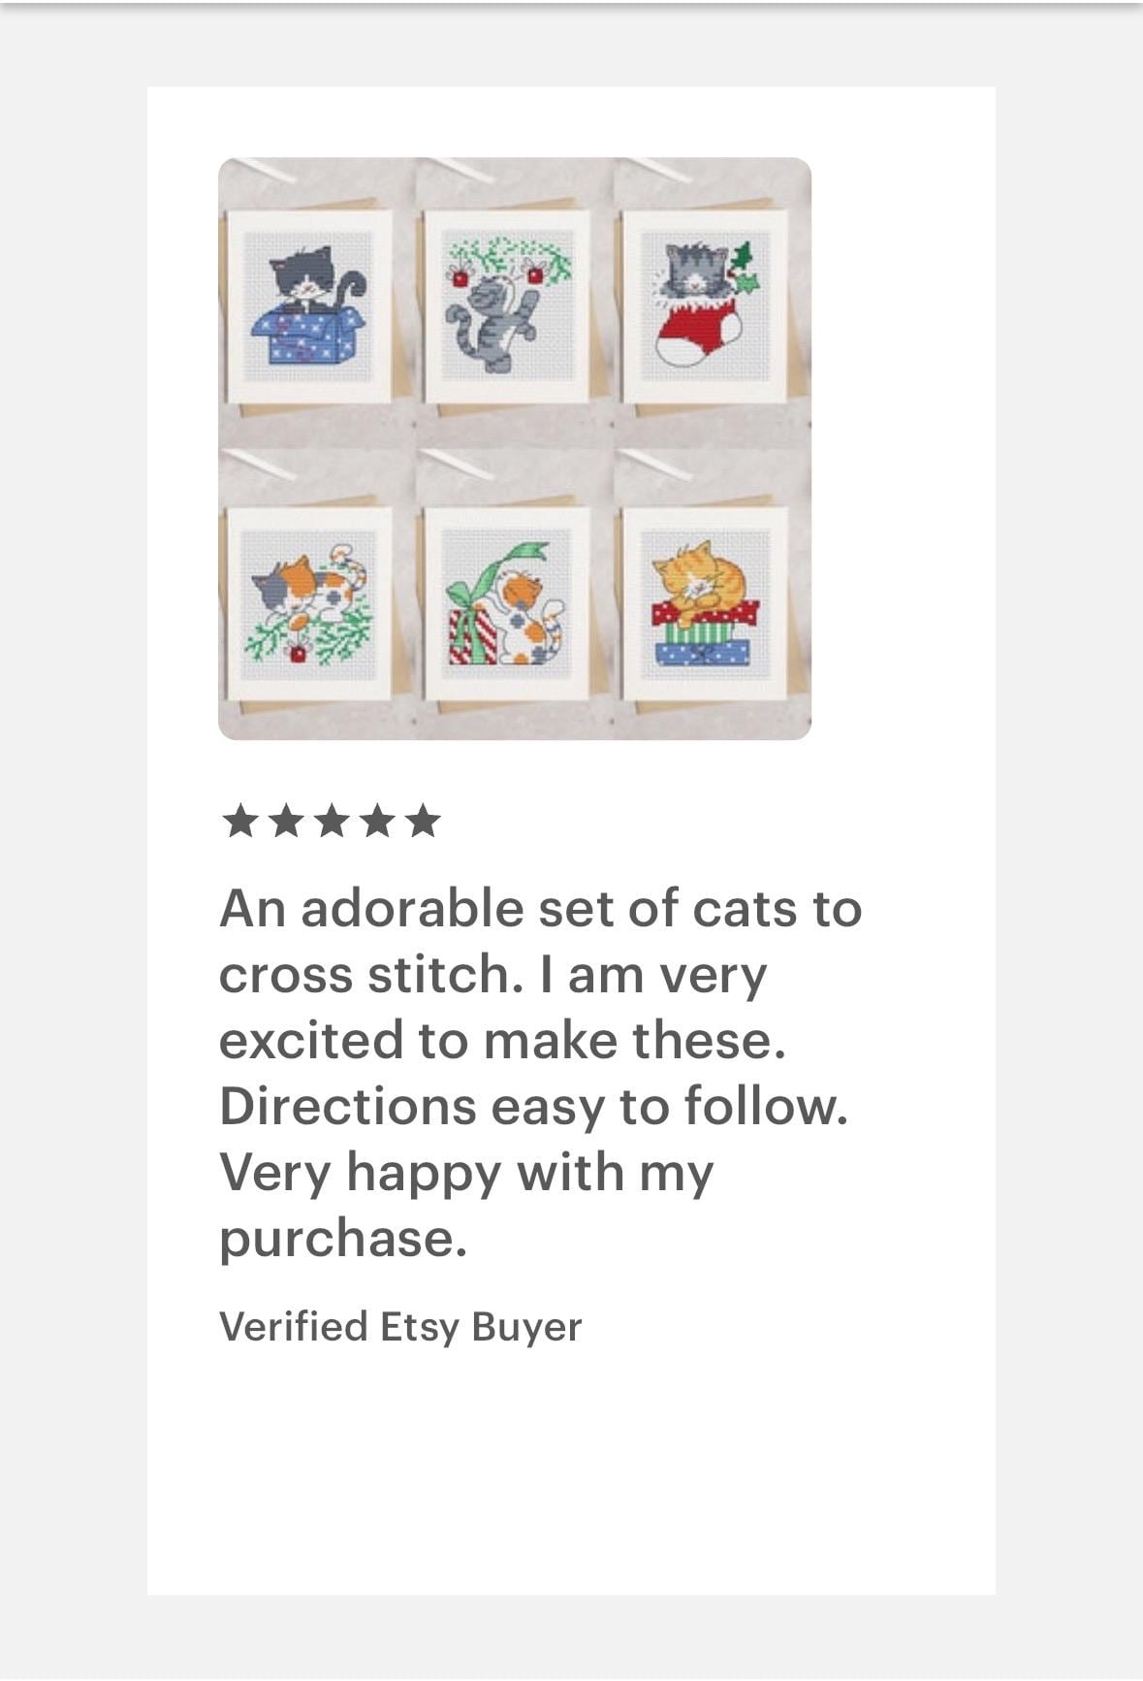Image resolution: width=1143 pixels, height=1681 pixels.
Task: Open the kitten in red stocking card
Action: (705, 306)
